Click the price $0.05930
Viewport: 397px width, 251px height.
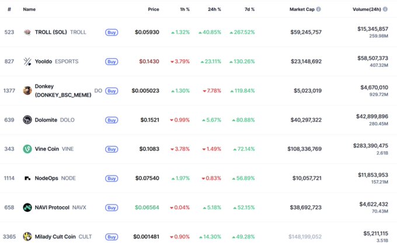147,32
